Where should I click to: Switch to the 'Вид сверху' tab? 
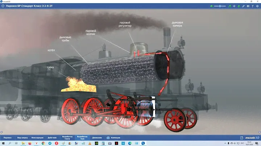(22, 138)
